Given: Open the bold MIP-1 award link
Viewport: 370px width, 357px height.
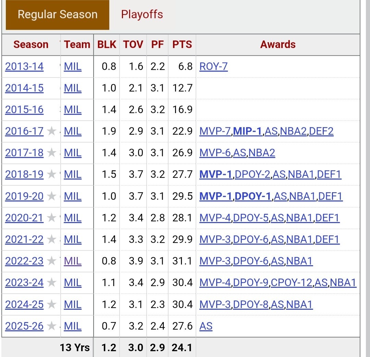Looking at the screenshot, I should click(x=248, y=131).
